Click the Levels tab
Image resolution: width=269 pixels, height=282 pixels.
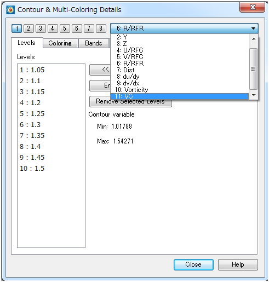[27, 43]
